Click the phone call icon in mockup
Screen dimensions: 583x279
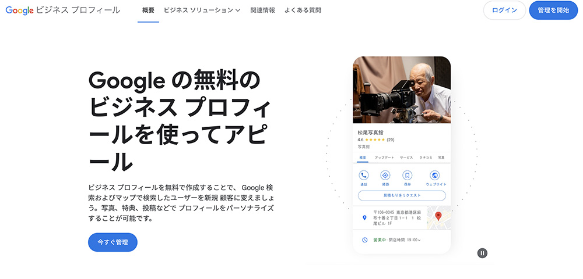pos(363,176)
